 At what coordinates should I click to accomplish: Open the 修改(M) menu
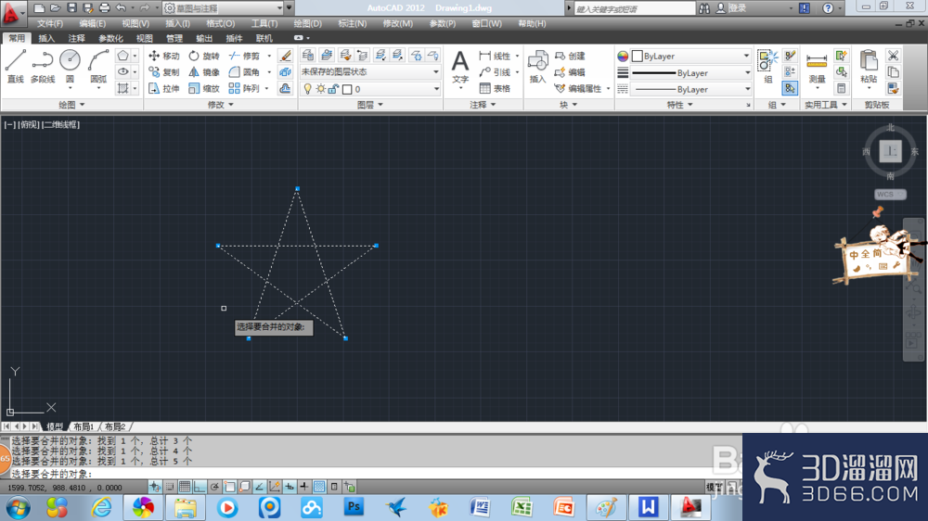coord(397,24)
